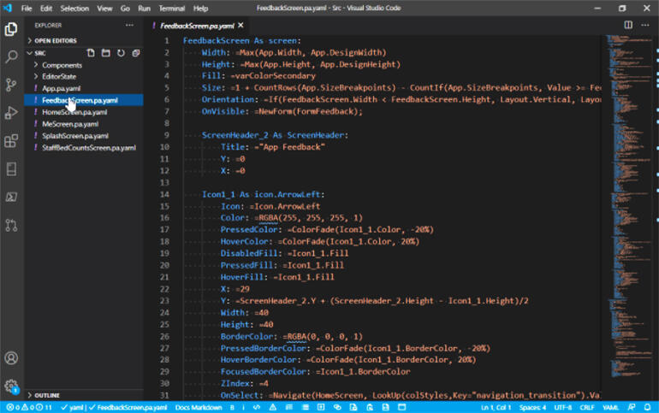Refresh the explorer file list
The height and width of the screenshot is (413, 659).
coord(120,53)
